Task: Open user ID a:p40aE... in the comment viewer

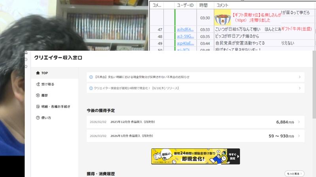Action: point(185,43)
